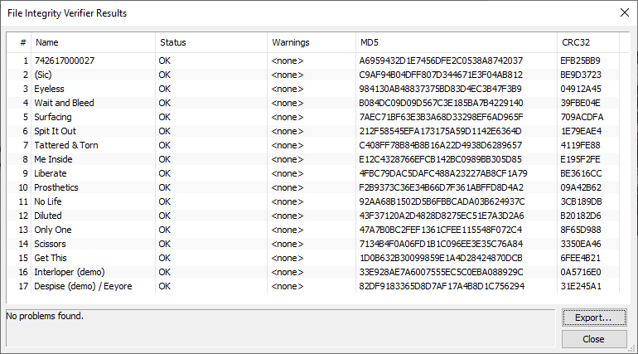638x354 pixels.
Task: Select the Interloper (demo) row
Action: click(70, 272)
